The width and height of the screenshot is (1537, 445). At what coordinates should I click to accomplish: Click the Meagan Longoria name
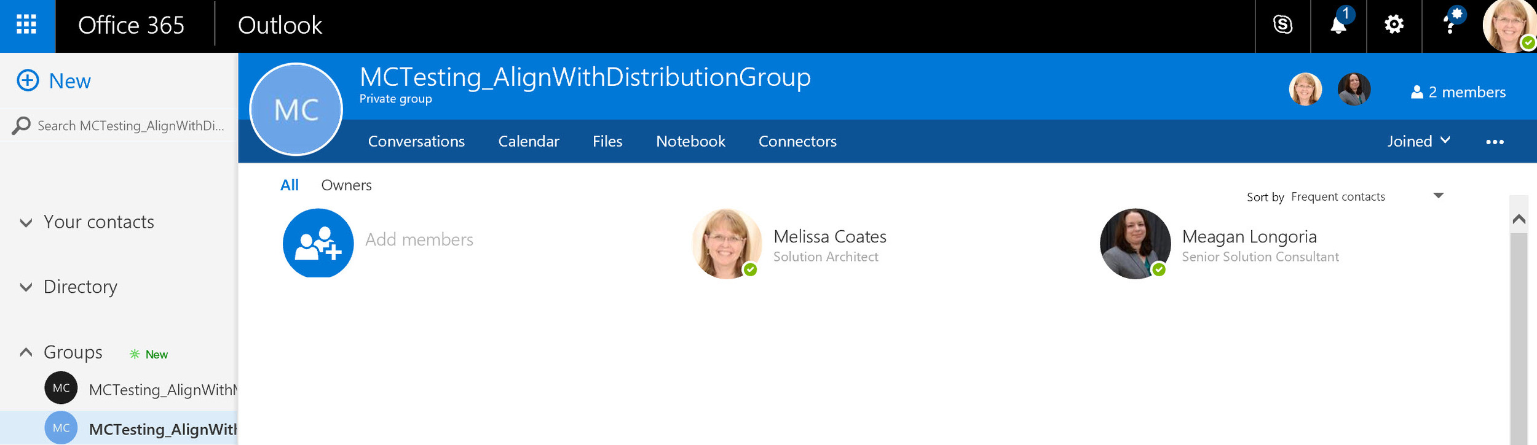tap(1249, 236)
